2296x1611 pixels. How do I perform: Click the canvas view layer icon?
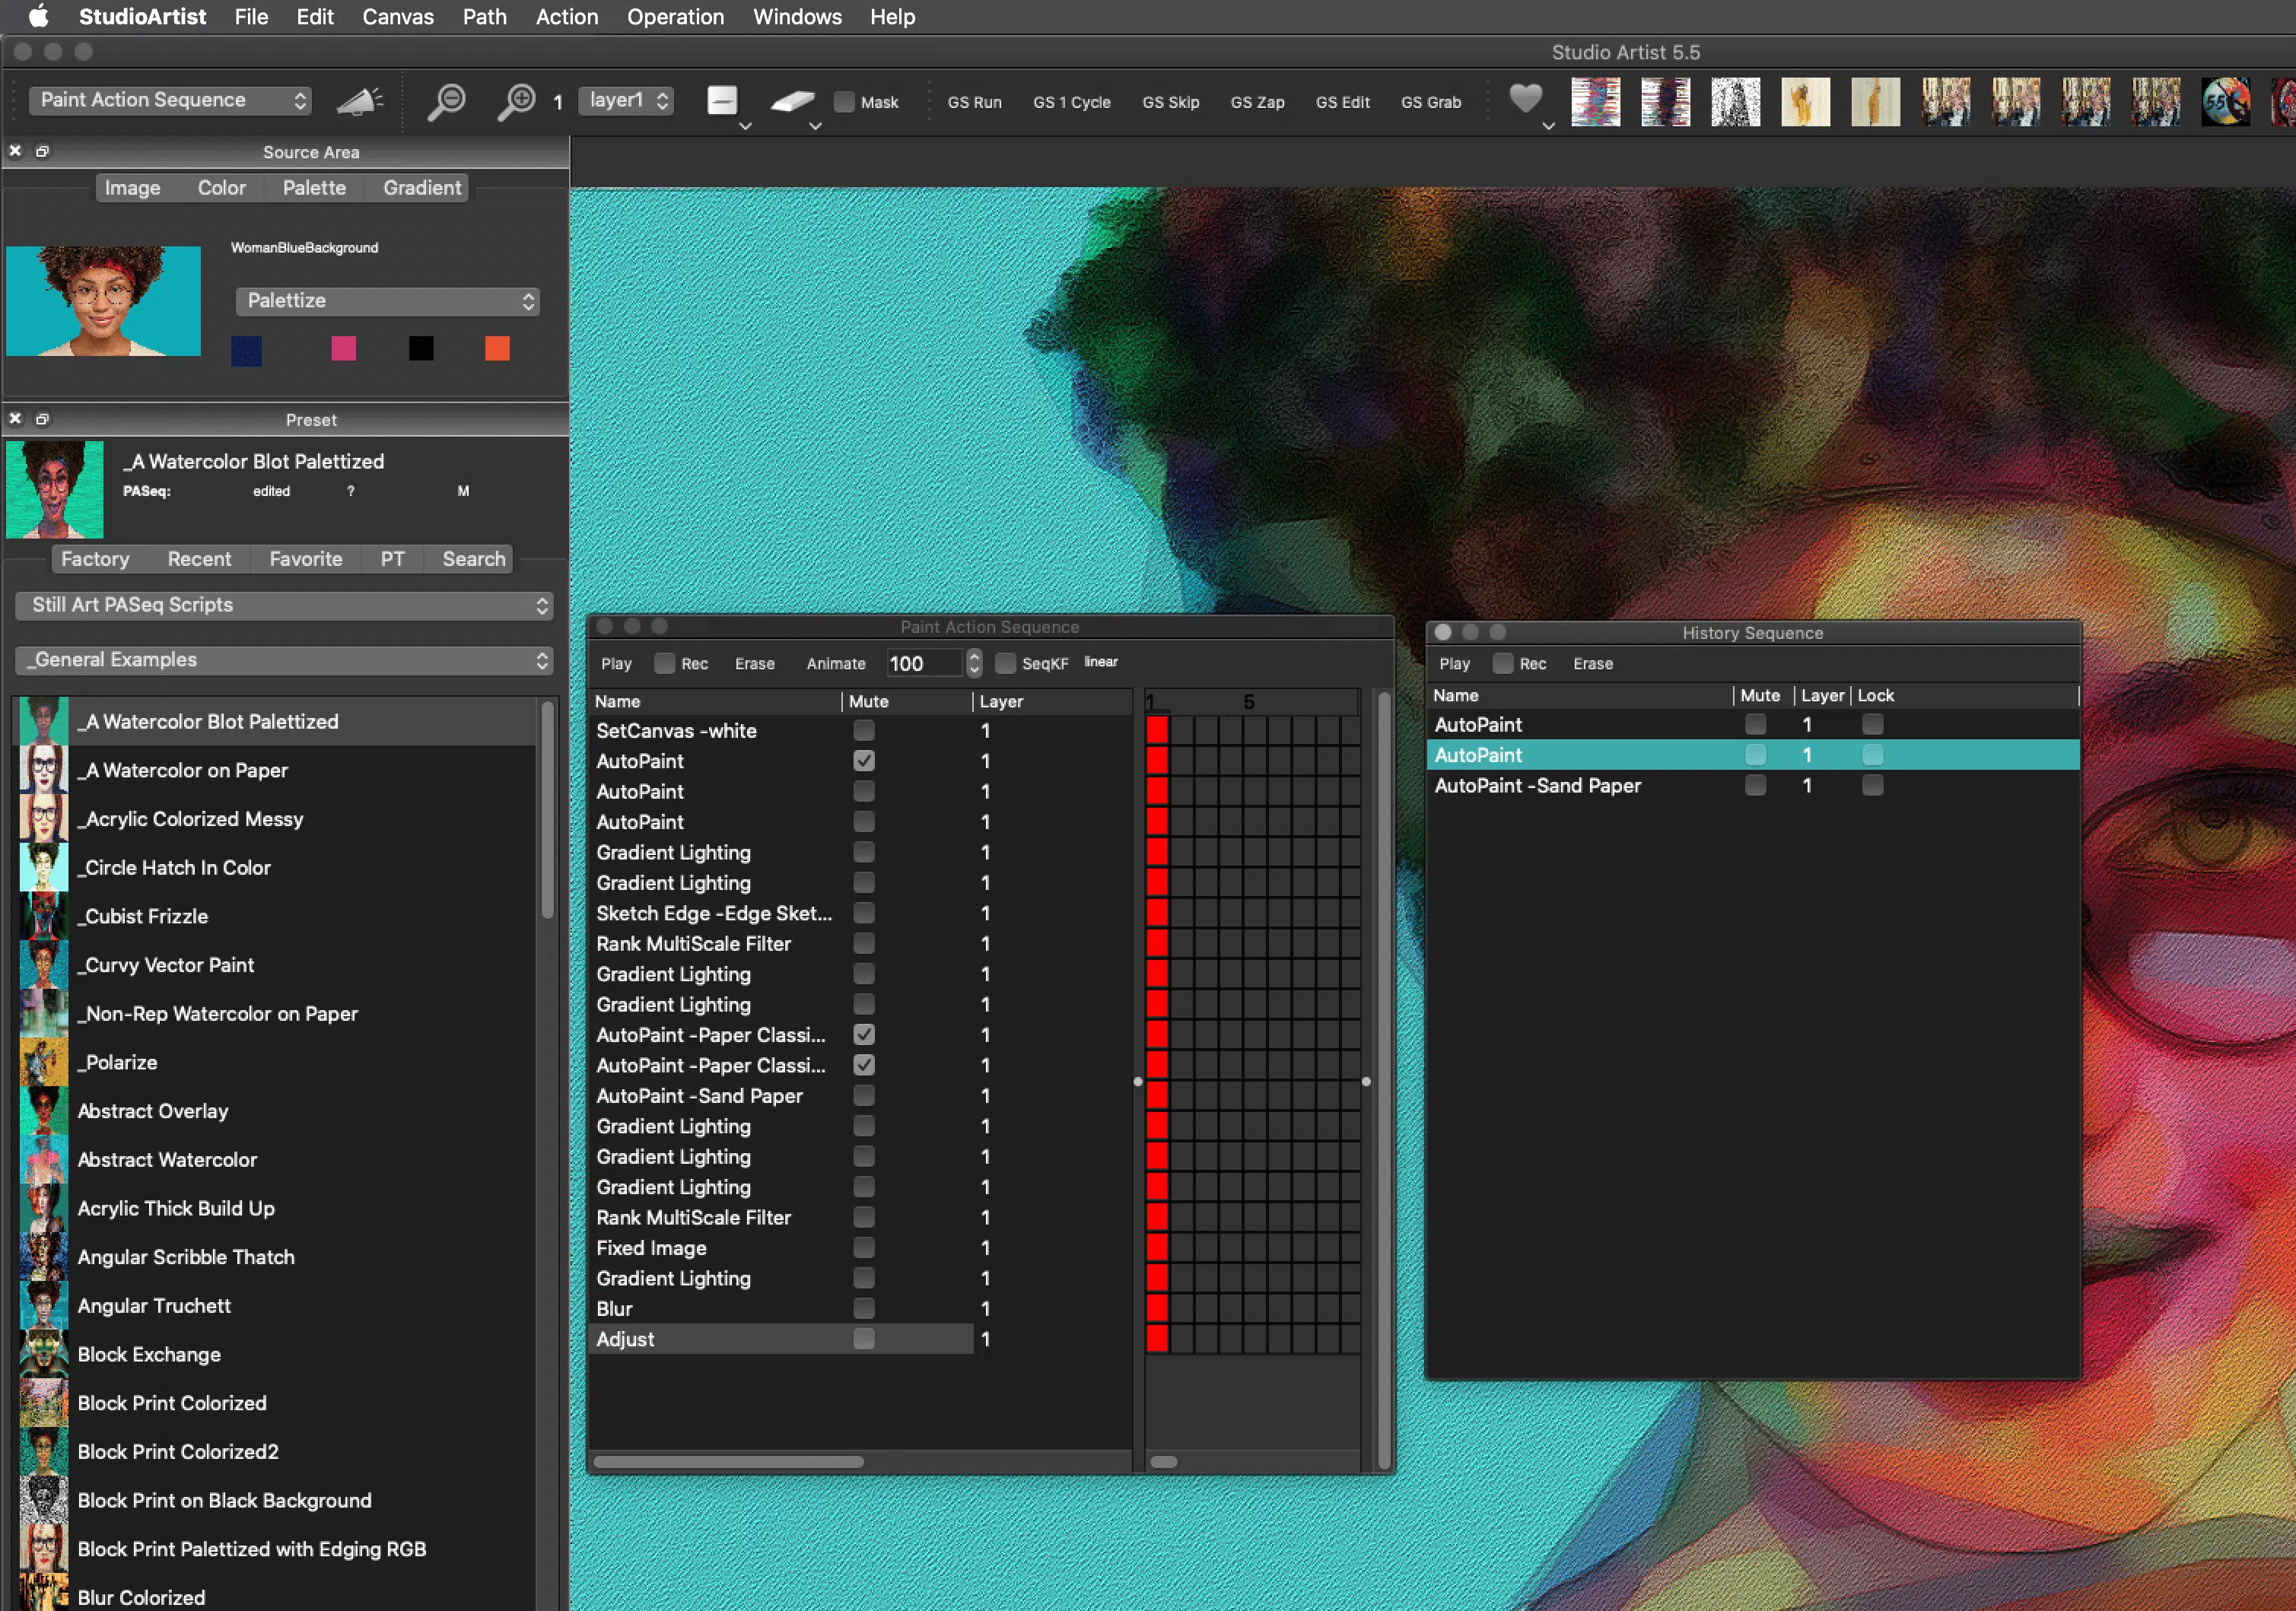(722, 100)
